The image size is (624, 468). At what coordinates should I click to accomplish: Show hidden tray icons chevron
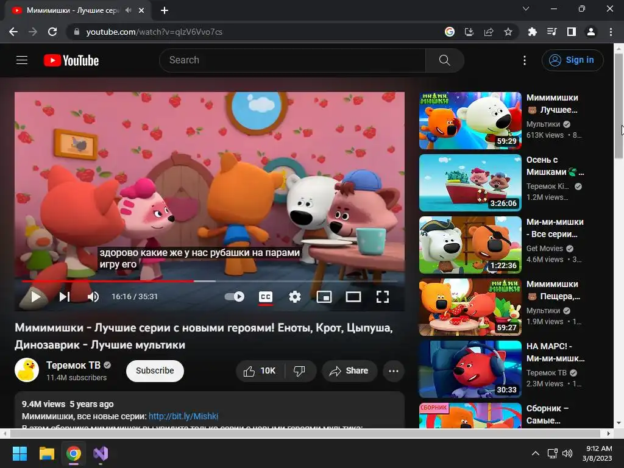tap(536, 453)
